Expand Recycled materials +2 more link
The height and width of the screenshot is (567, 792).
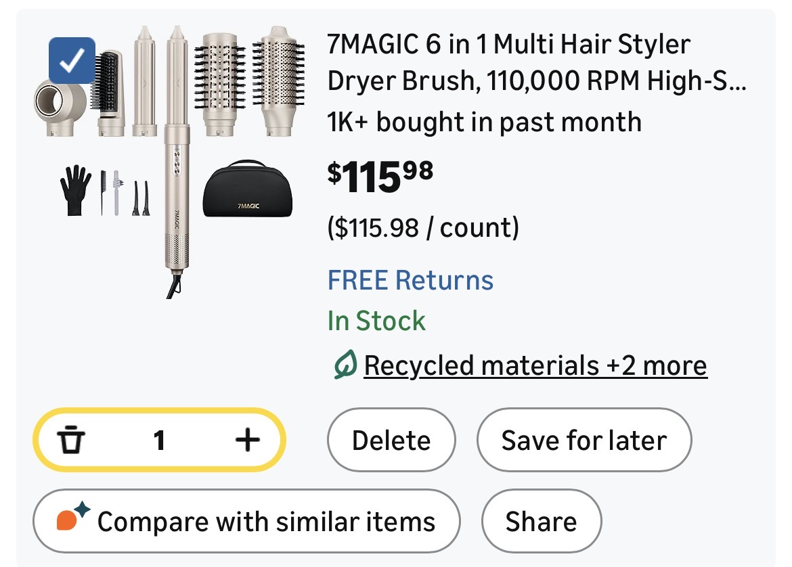coord(535,366)
